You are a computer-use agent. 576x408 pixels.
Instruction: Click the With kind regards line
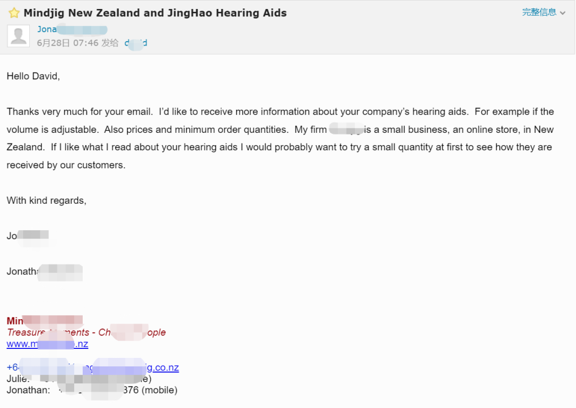46,200
